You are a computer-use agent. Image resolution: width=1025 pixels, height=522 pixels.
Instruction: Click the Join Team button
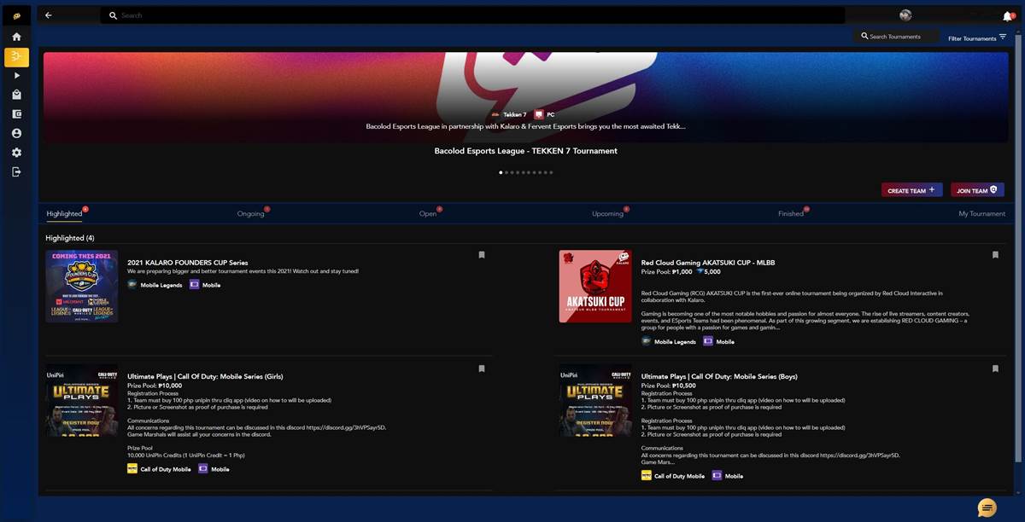point(977,190)
